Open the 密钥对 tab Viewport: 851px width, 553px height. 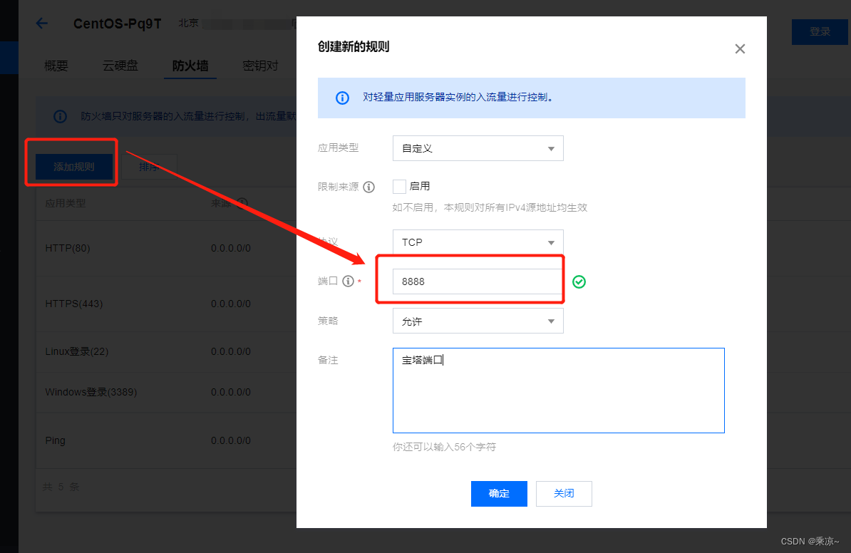(261, 66)
